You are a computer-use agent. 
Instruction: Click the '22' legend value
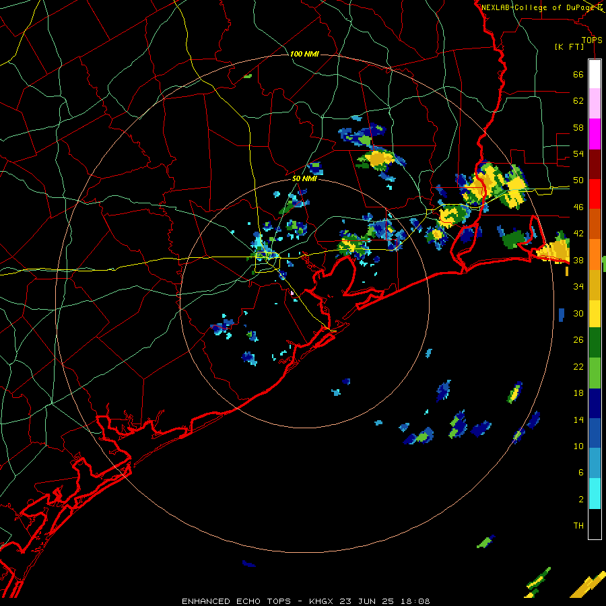578,366
